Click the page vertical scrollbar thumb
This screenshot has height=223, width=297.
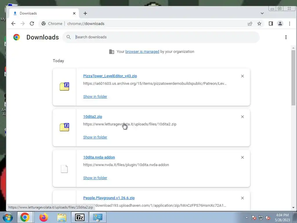294,78
